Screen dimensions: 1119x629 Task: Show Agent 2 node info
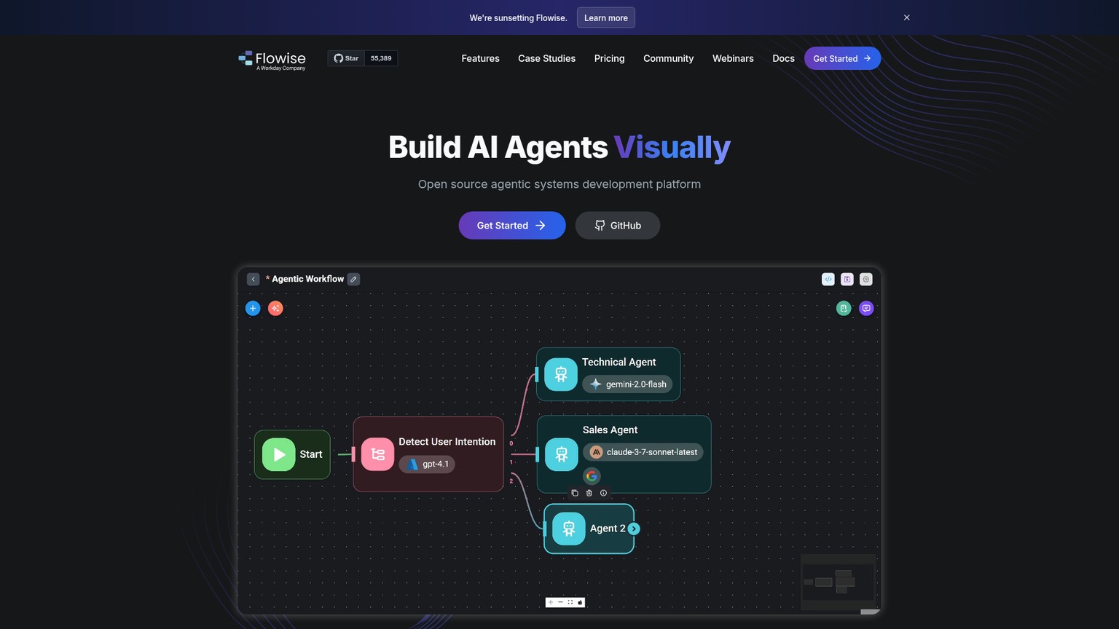tap(603, 493)
